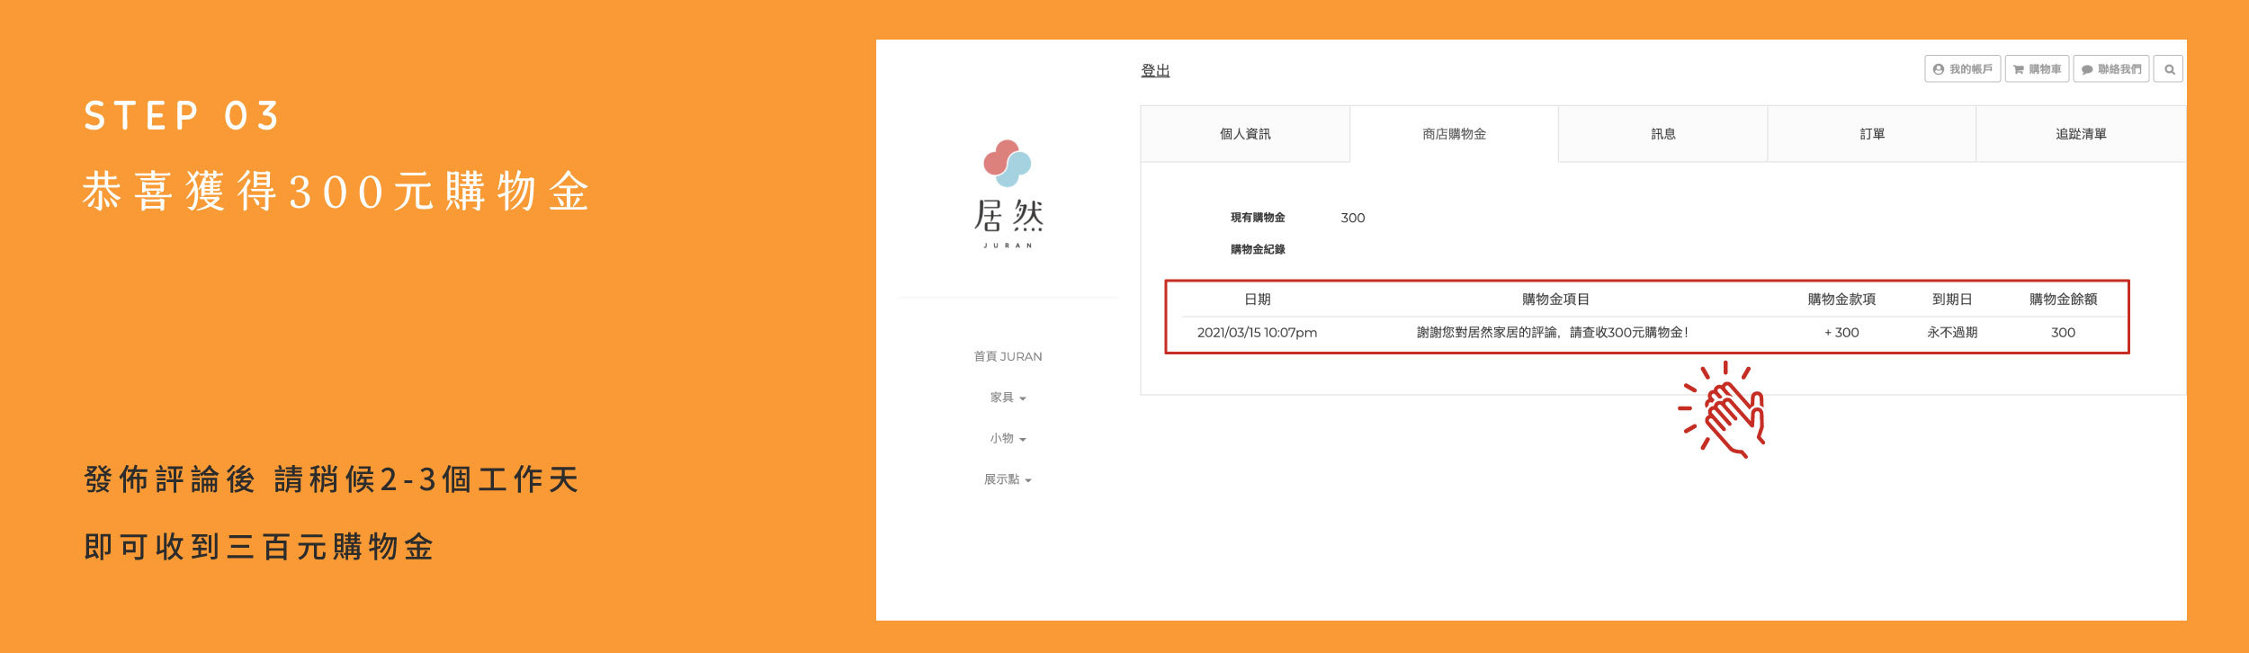
Task: Click the 登出 logout link
Action: 1155,70
